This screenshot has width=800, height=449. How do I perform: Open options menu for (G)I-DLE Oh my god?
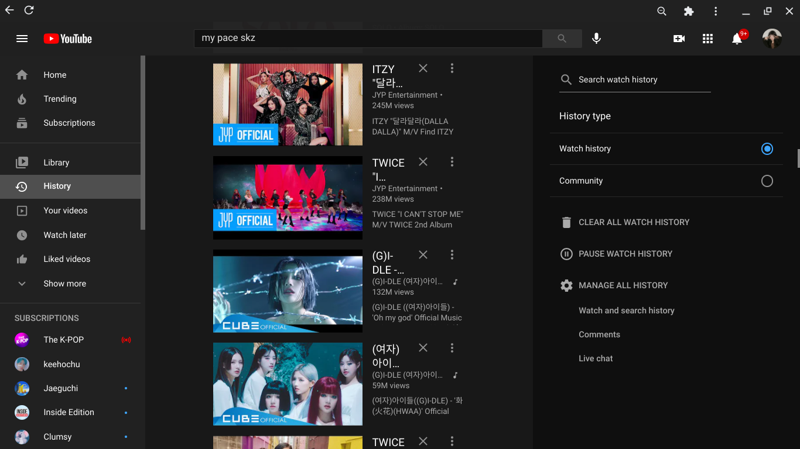click(452, 255)
